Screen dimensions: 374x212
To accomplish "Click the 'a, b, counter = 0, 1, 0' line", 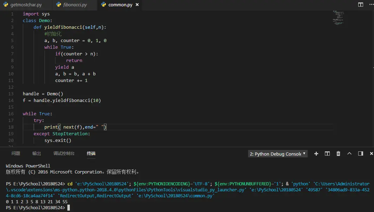I will [75, 41].
